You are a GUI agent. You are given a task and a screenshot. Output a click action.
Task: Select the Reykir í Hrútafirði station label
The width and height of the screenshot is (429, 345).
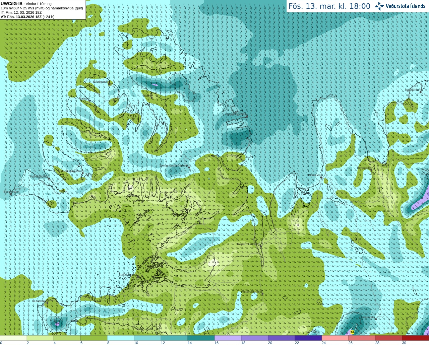(249, 244)
